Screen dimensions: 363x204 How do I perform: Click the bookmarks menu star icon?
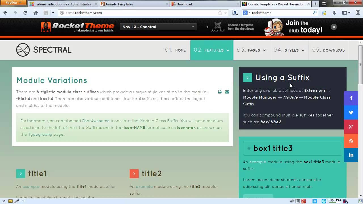point(345,13)
